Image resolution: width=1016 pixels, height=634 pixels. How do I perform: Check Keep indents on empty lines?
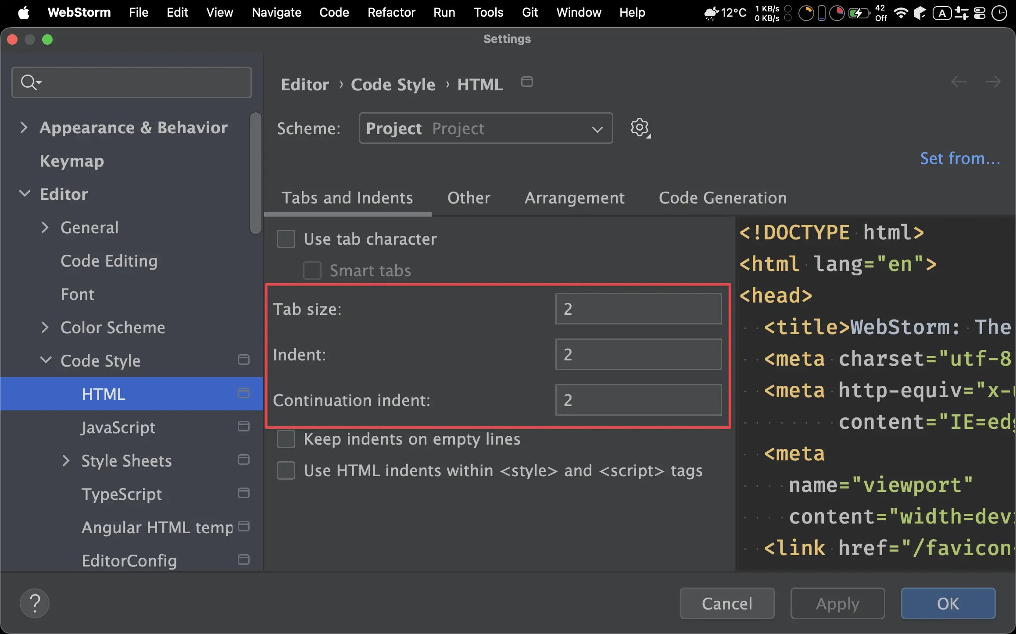pyautogui.click(x=286, y=439)
